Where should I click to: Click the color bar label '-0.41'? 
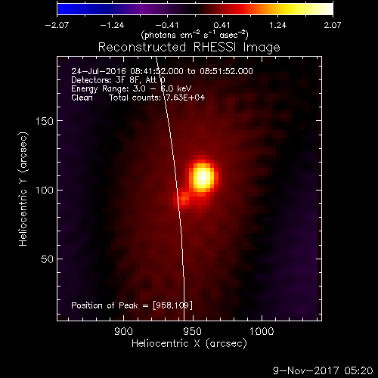[x=167, y=25]
